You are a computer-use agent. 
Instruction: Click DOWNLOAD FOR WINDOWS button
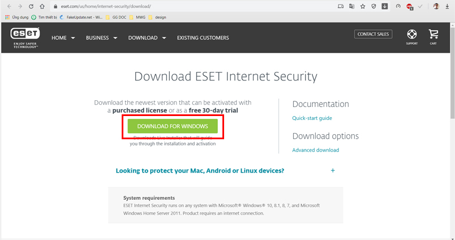pos(173,126)
